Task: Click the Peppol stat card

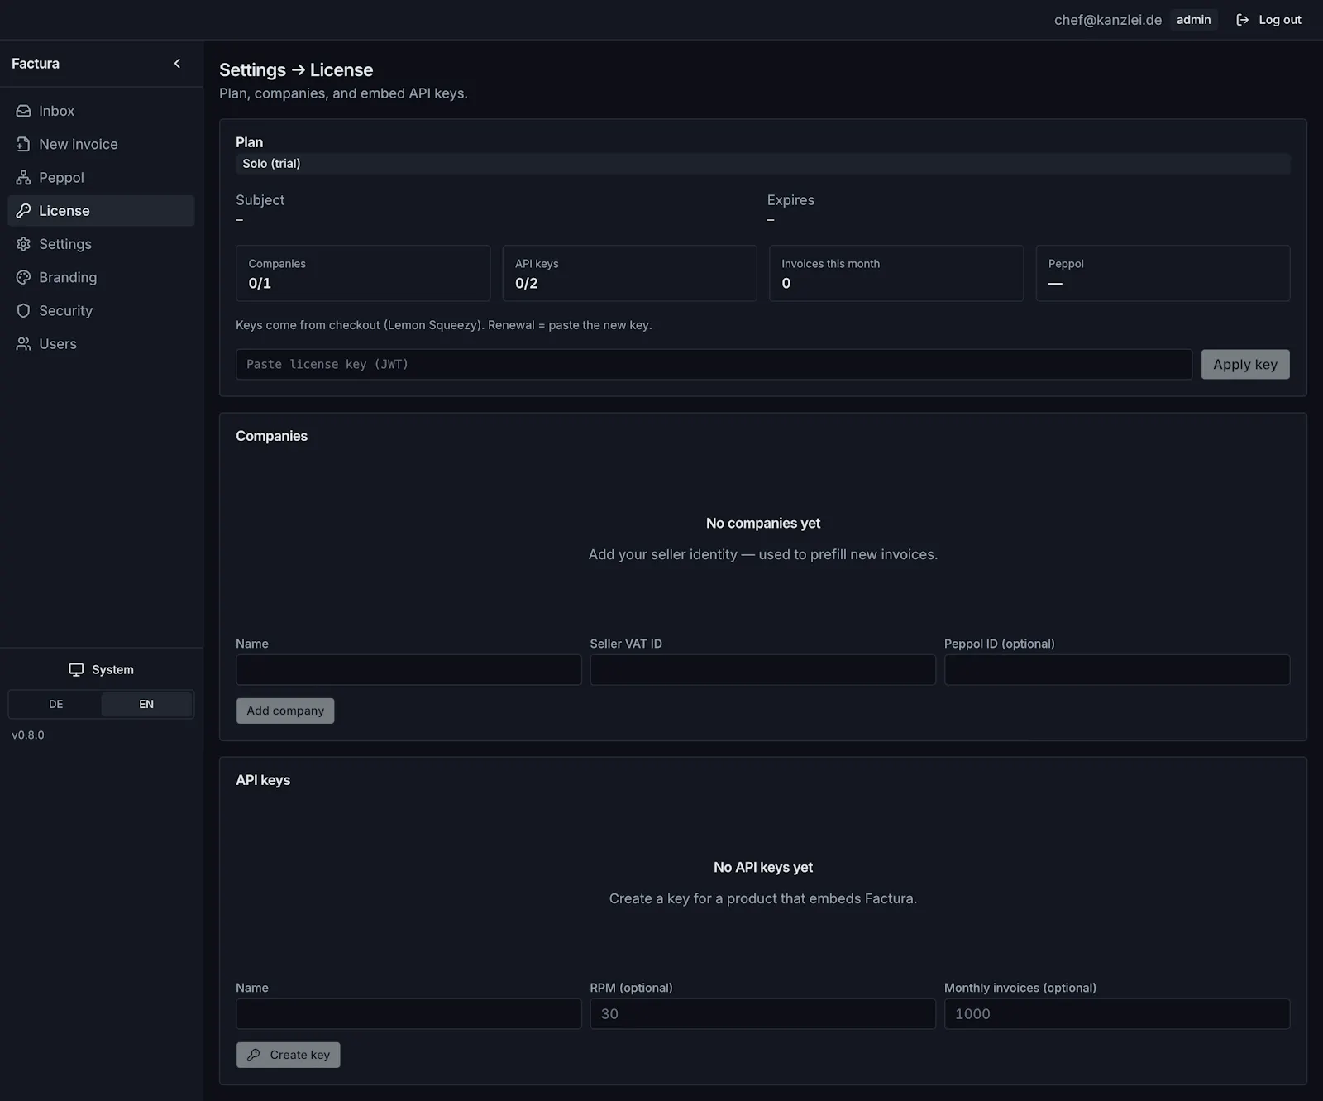Action: click(x=1163, y=273)
